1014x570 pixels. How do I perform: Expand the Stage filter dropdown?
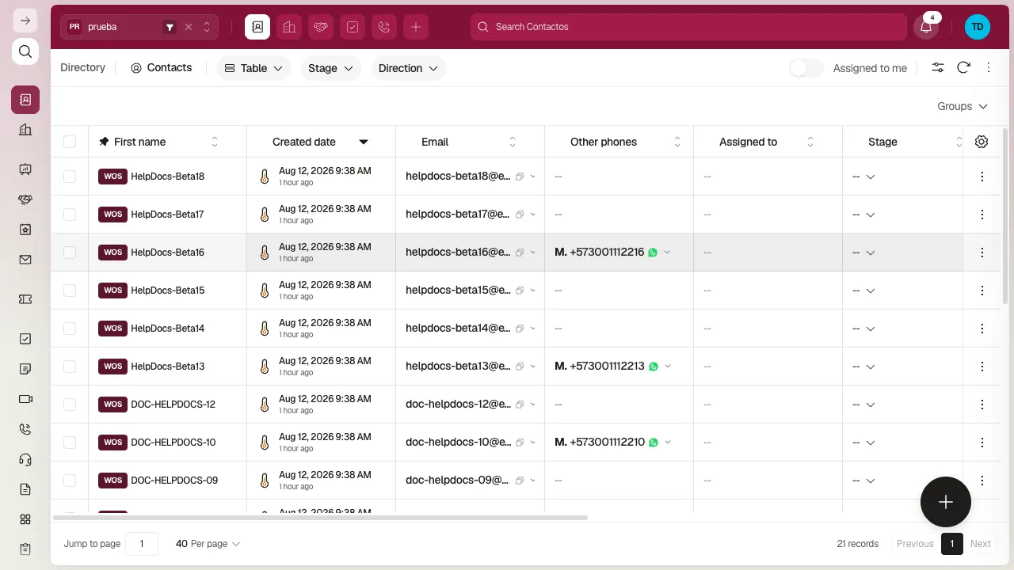click(x=331, y=68)
